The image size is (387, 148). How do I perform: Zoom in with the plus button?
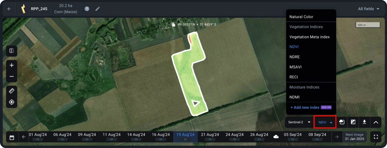tap(11, 65)
